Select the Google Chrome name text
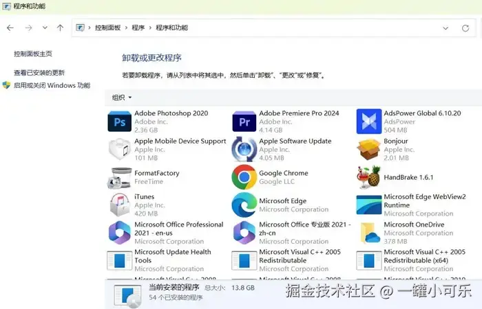This screenshot has width=482, height=309. pos(284,173)
